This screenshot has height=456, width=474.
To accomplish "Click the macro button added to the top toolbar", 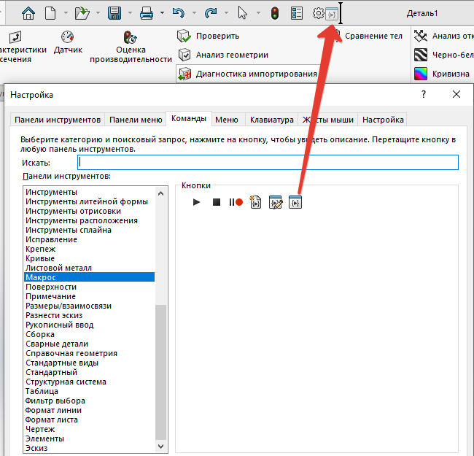I will 332,14.
